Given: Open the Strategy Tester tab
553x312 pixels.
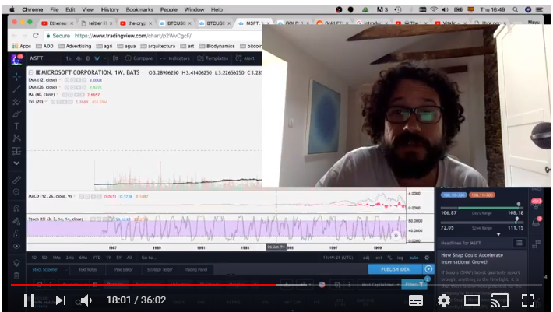Looking at the screenshot, I should [160, 269].
